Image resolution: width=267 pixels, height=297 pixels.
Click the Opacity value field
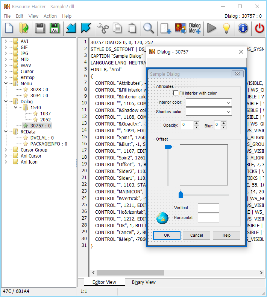[x=187, y=125]
